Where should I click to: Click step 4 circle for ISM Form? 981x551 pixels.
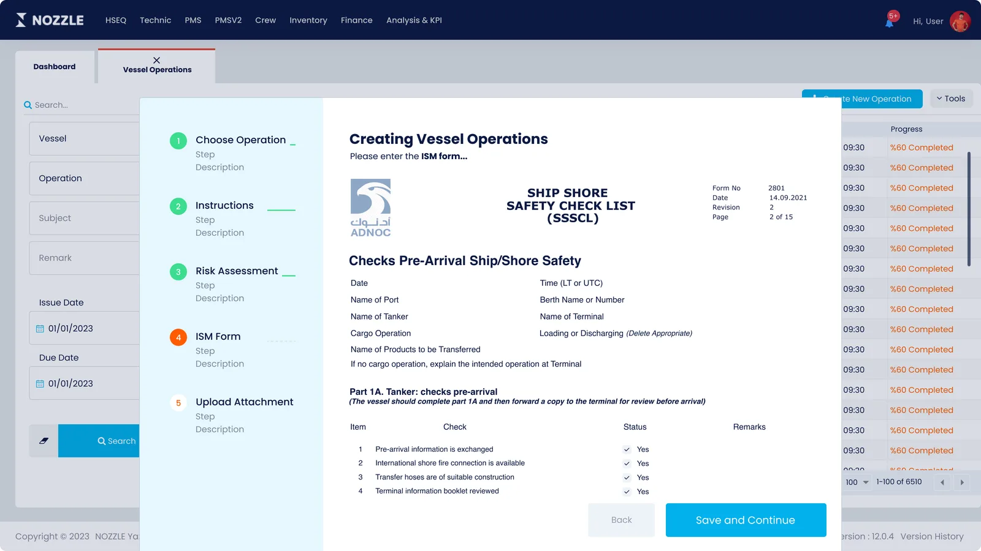tap(178, 337)
